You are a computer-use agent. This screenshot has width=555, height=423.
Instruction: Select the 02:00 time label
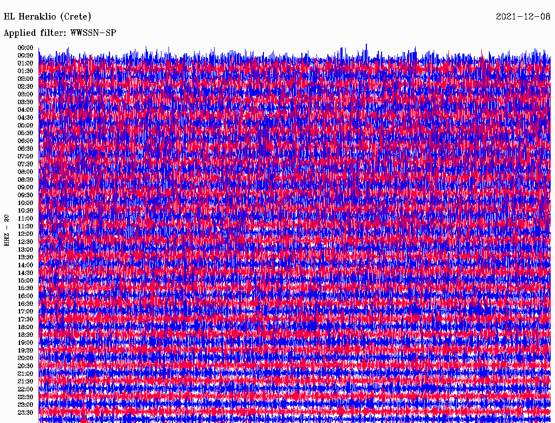25,79
